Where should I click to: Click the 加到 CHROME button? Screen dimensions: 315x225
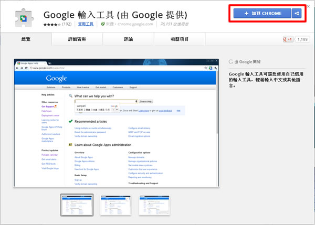point(262,14)
